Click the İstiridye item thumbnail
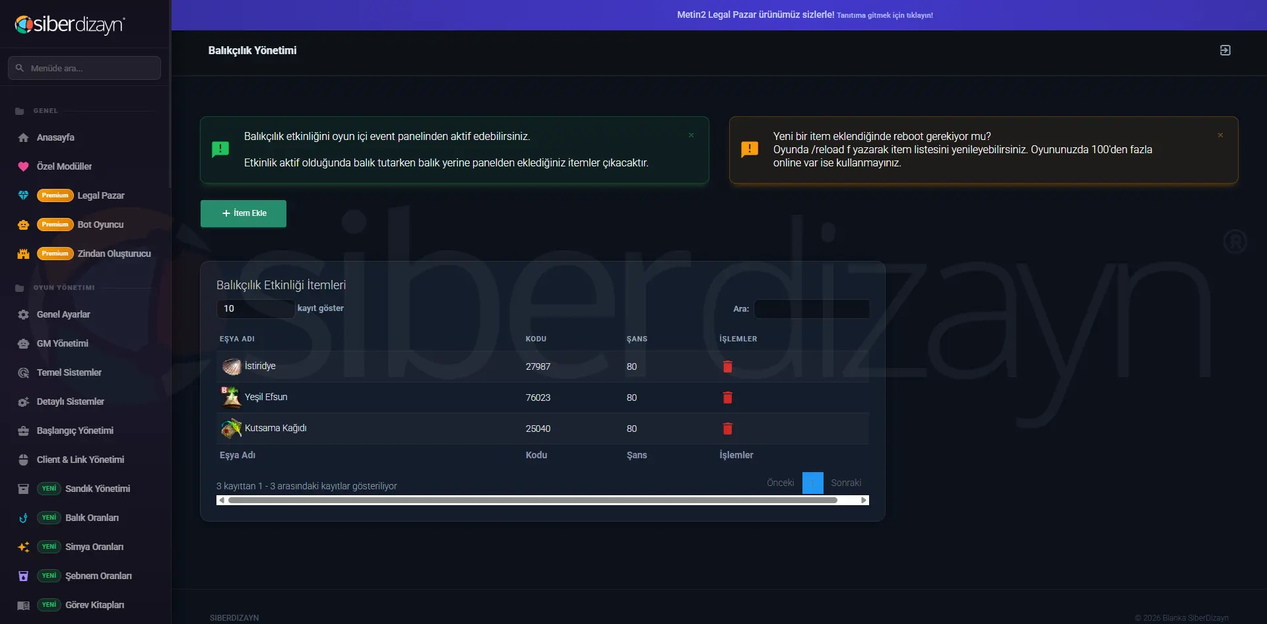 point(231,366)
